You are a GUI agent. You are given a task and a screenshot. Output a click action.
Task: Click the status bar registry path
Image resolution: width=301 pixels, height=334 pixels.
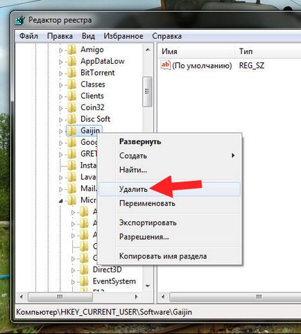point(104,313)
